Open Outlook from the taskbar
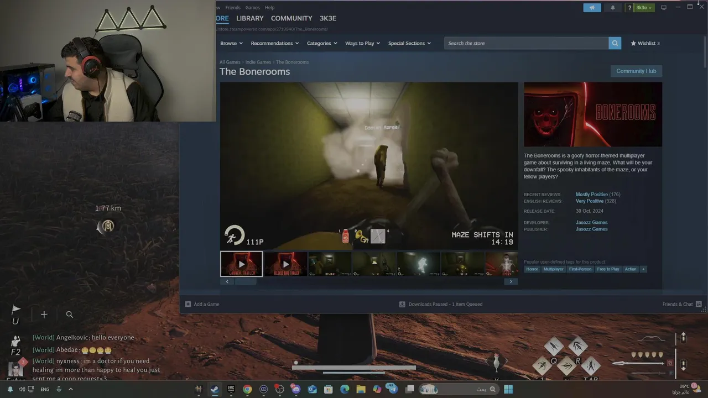Viewport: 708px width, 398px height. 312,389
